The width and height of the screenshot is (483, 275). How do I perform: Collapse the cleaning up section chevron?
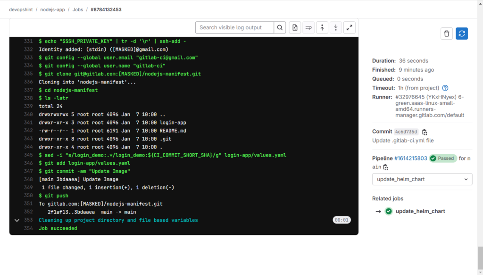point(17,220)
